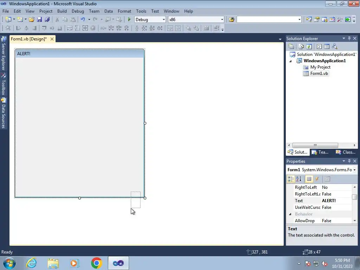
Task: Open Solution Explorer from the main toolbar icon
Action: click(x=309, y=20)
